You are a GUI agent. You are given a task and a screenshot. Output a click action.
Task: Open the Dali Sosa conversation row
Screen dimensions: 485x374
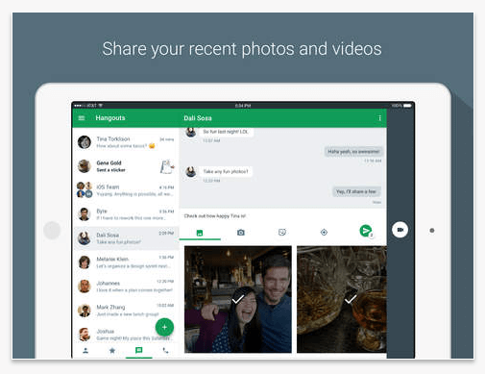(126, 238)
